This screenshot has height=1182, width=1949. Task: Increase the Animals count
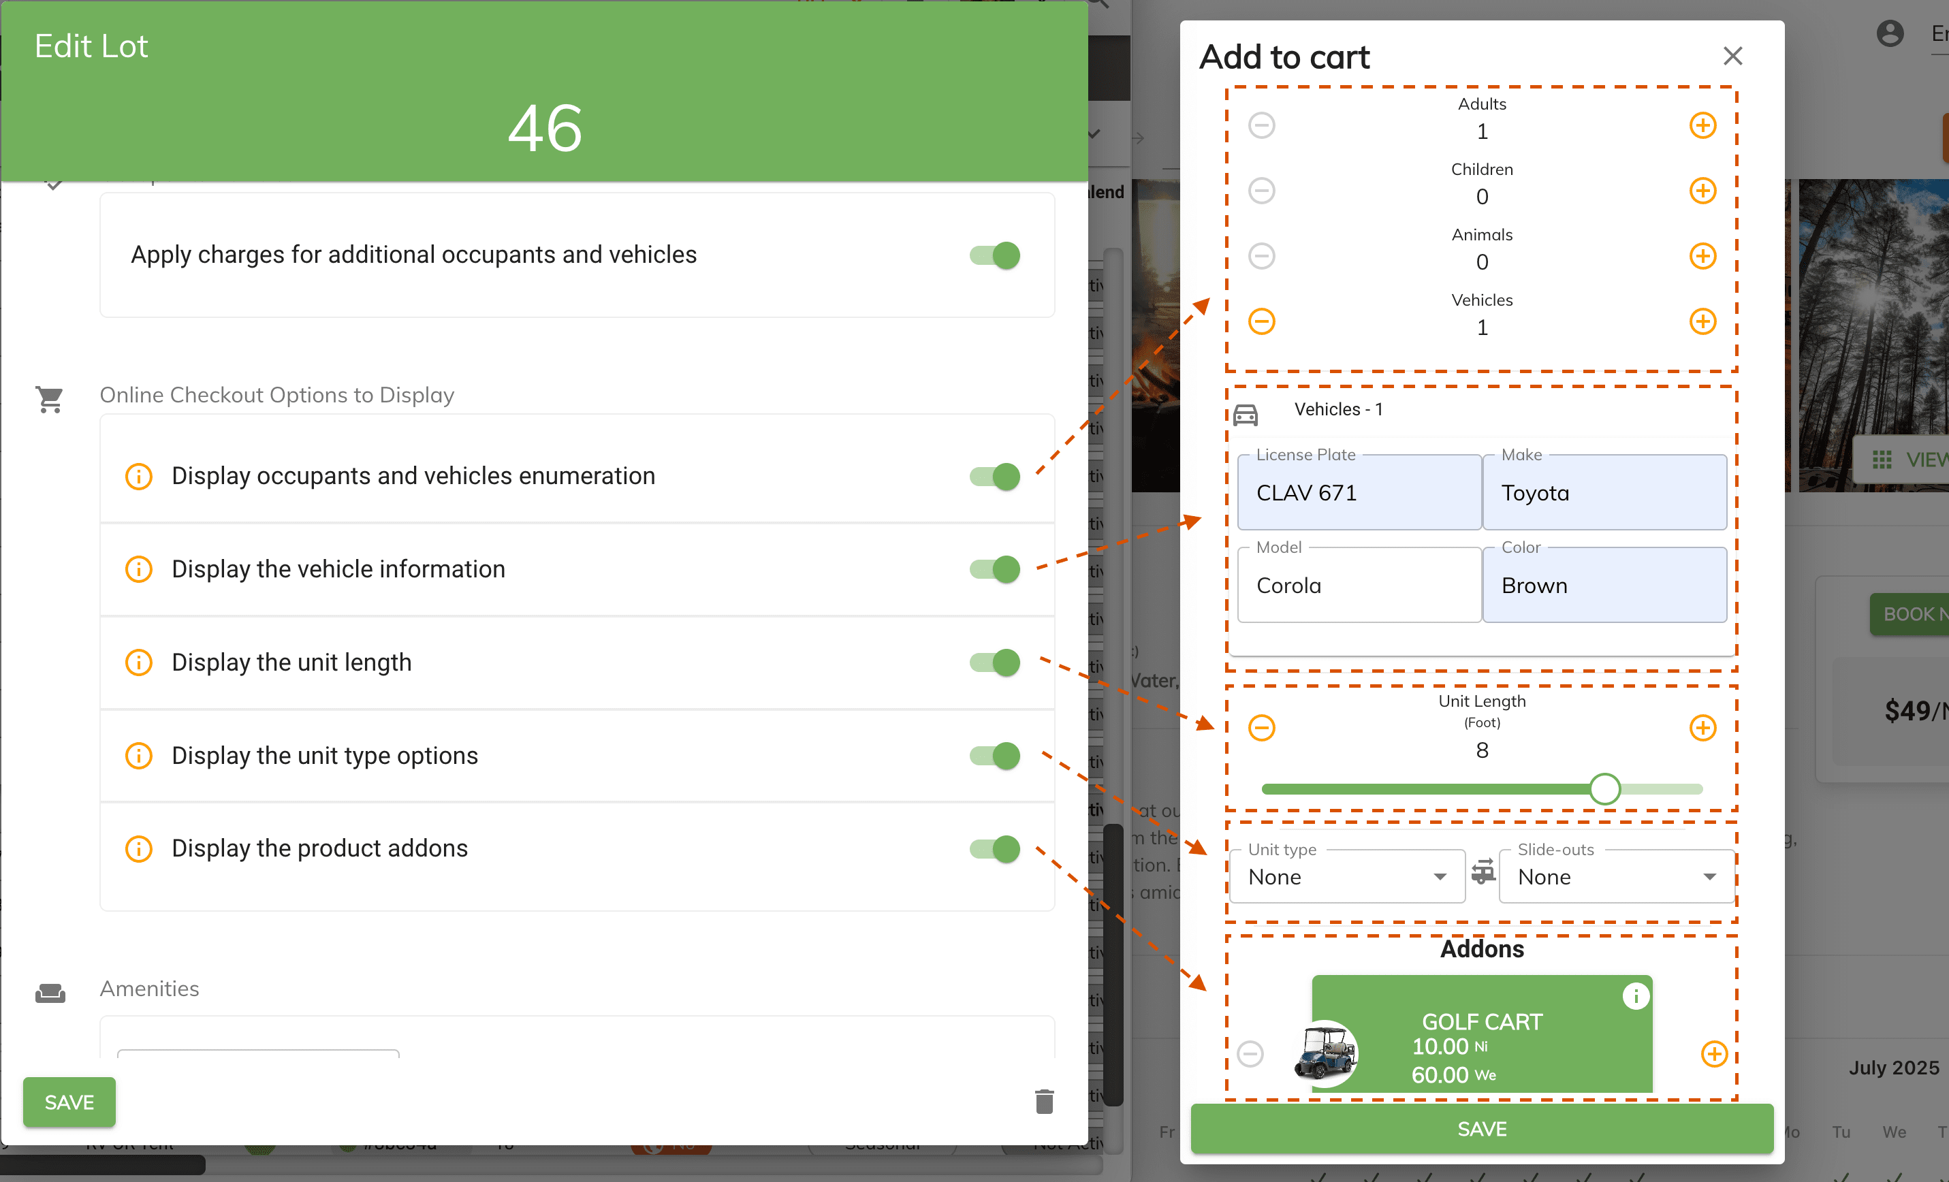click(1703, 256)
